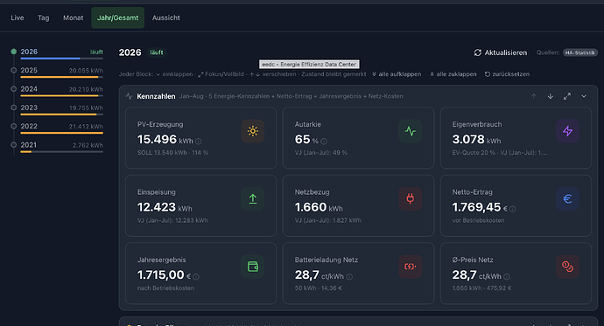Click the wallet icon in Jahresergebnis card
The width and height of the screenshot is (604, 326).
click(253, 267)
